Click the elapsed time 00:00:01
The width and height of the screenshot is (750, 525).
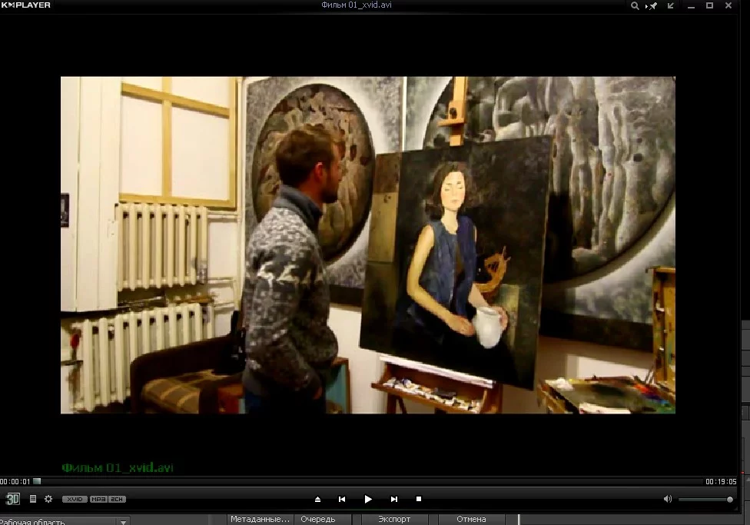[15, 481]
